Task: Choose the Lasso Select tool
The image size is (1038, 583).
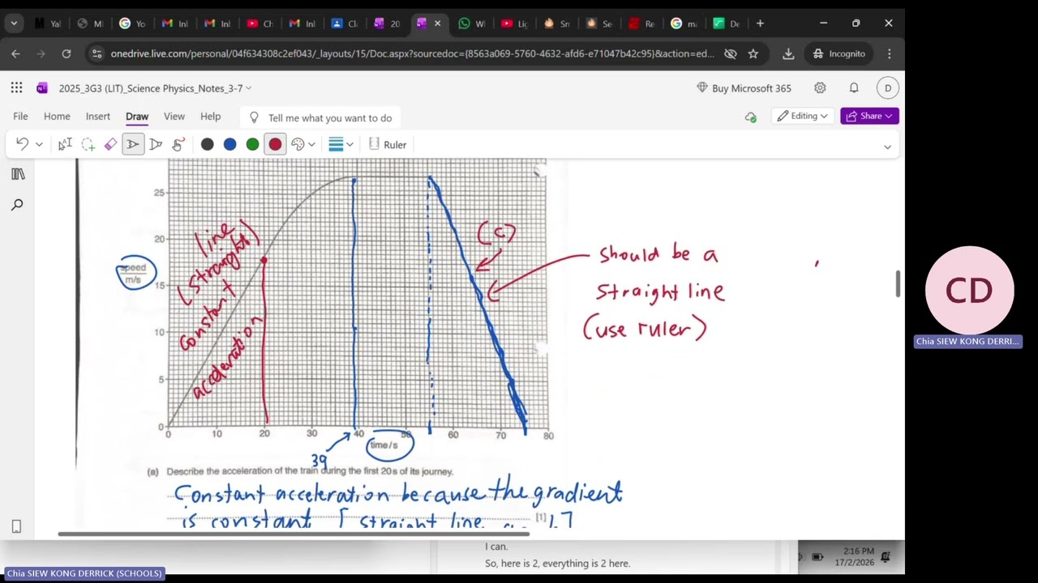Action: pos(88,144)
